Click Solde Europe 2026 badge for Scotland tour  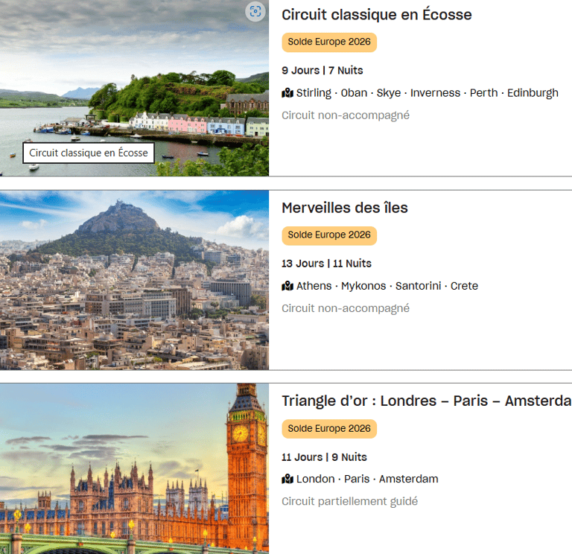[329, 42]
